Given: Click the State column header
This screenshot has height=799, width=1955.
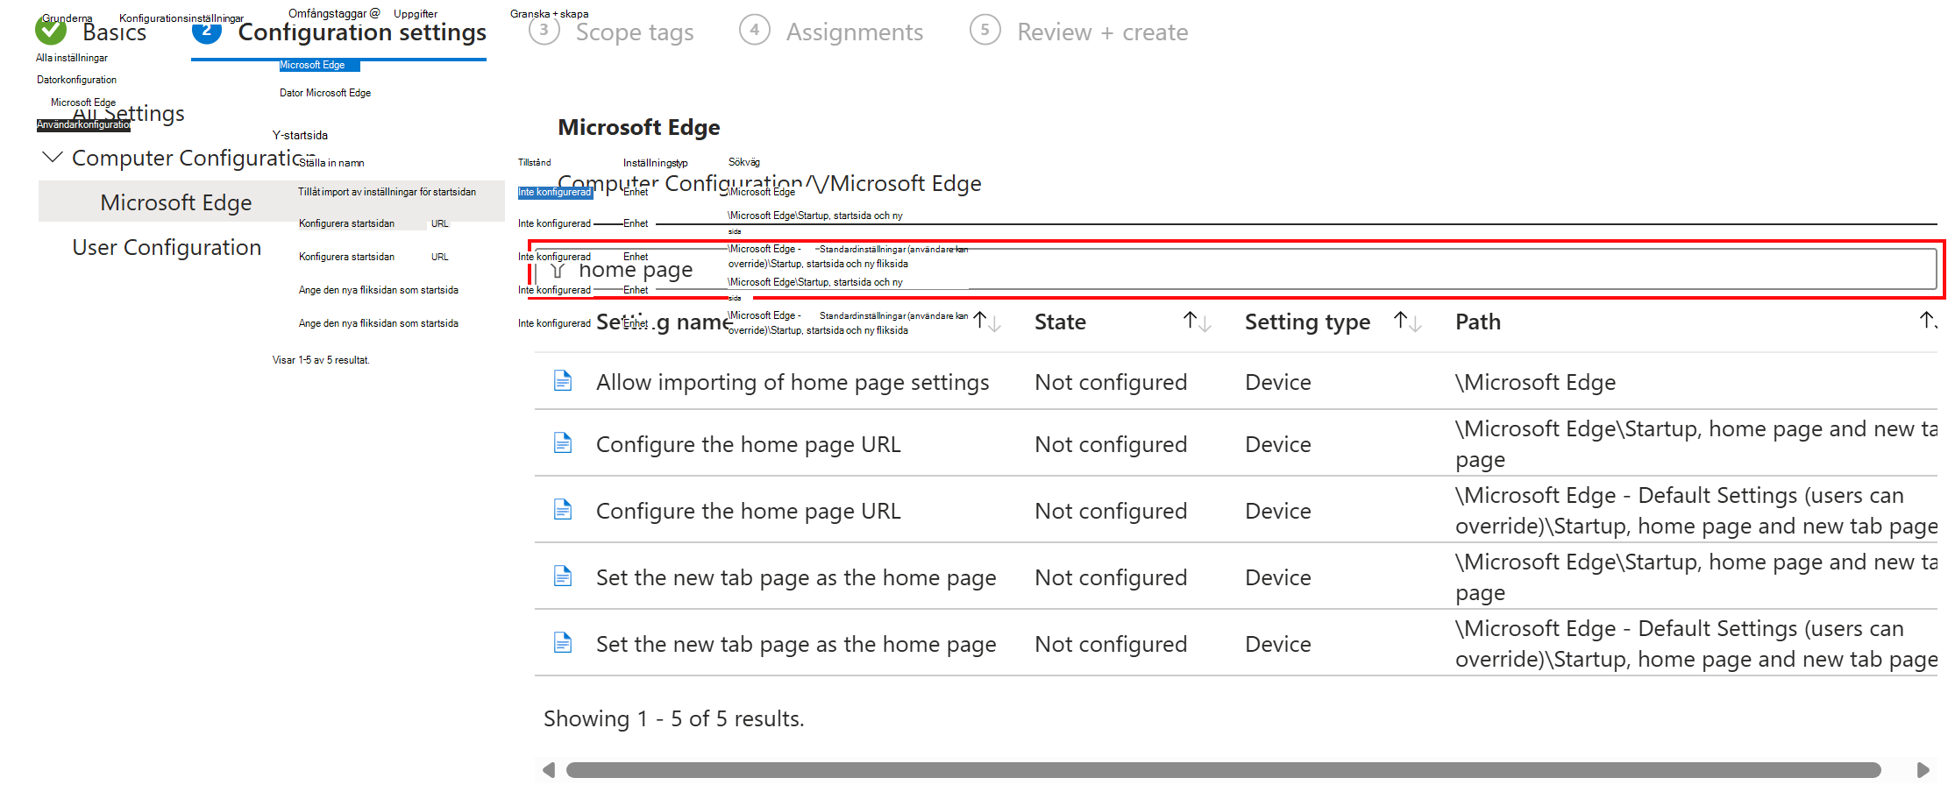Looking at the screenshot, I should pyautogui.click(x=1060, y=322).
